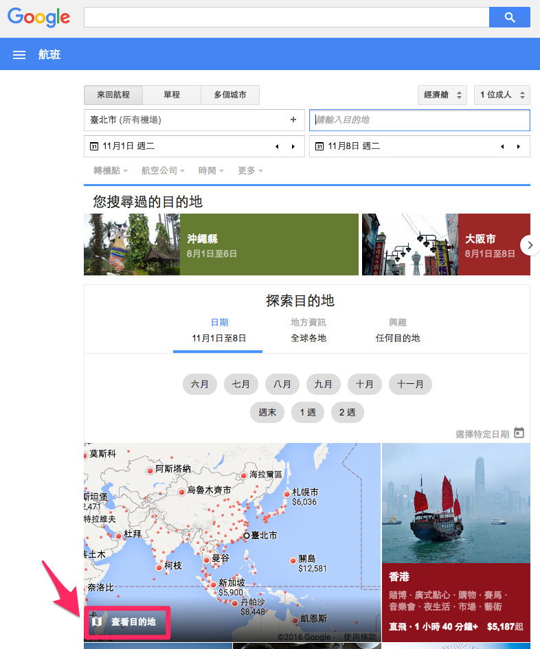
Task: Click the Google logo
Action: click(x=38, y=17)
